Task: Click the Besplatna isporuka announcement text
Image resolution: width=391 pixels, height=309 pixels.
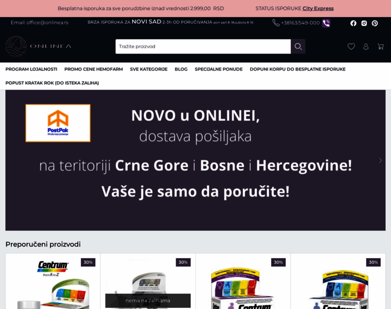Action: coord(140,8)
